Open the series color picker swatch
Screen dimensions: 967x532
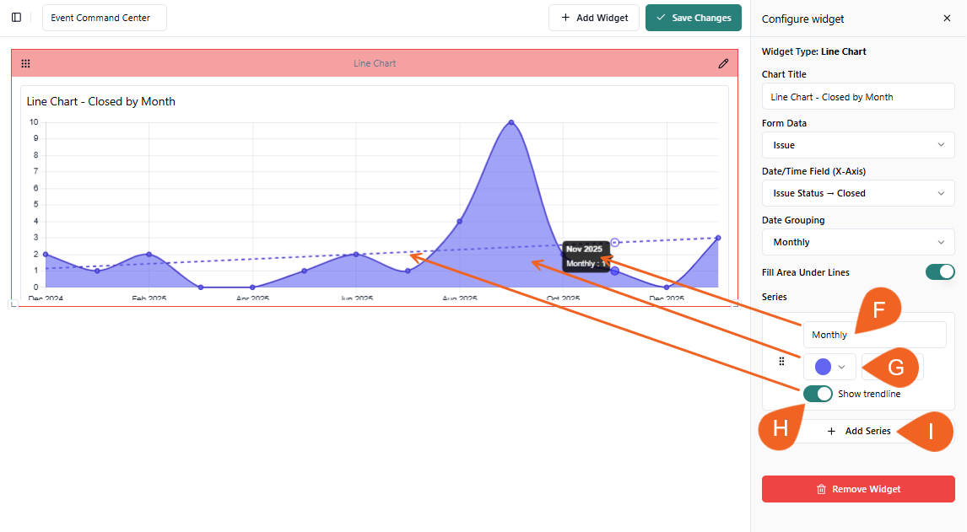pyautogui.click(x=829, y=367)
